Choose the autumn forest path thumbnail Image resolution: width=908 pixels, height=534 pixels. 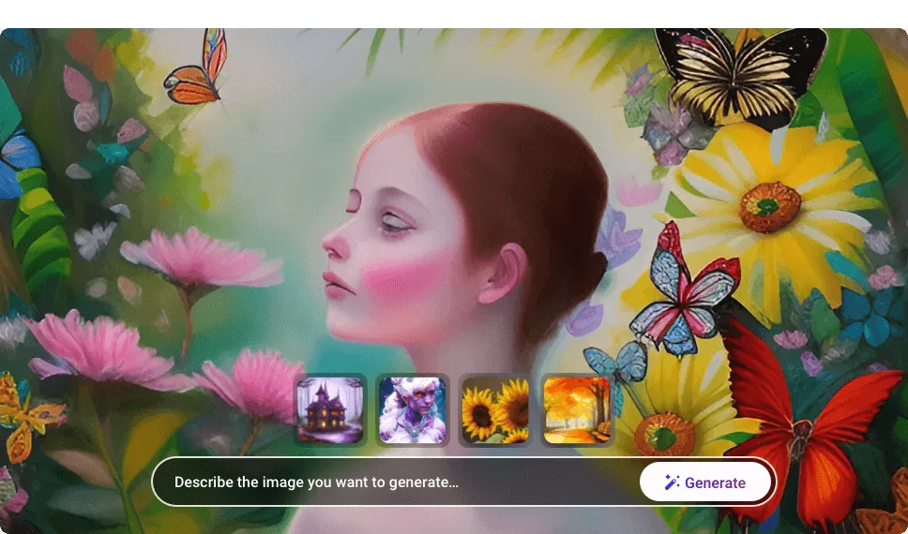tap(577, 410)
